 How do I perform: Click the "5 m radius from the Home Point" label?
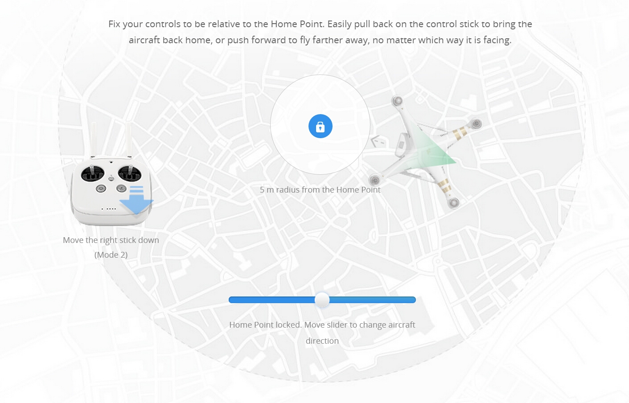[x=320, y=190]
